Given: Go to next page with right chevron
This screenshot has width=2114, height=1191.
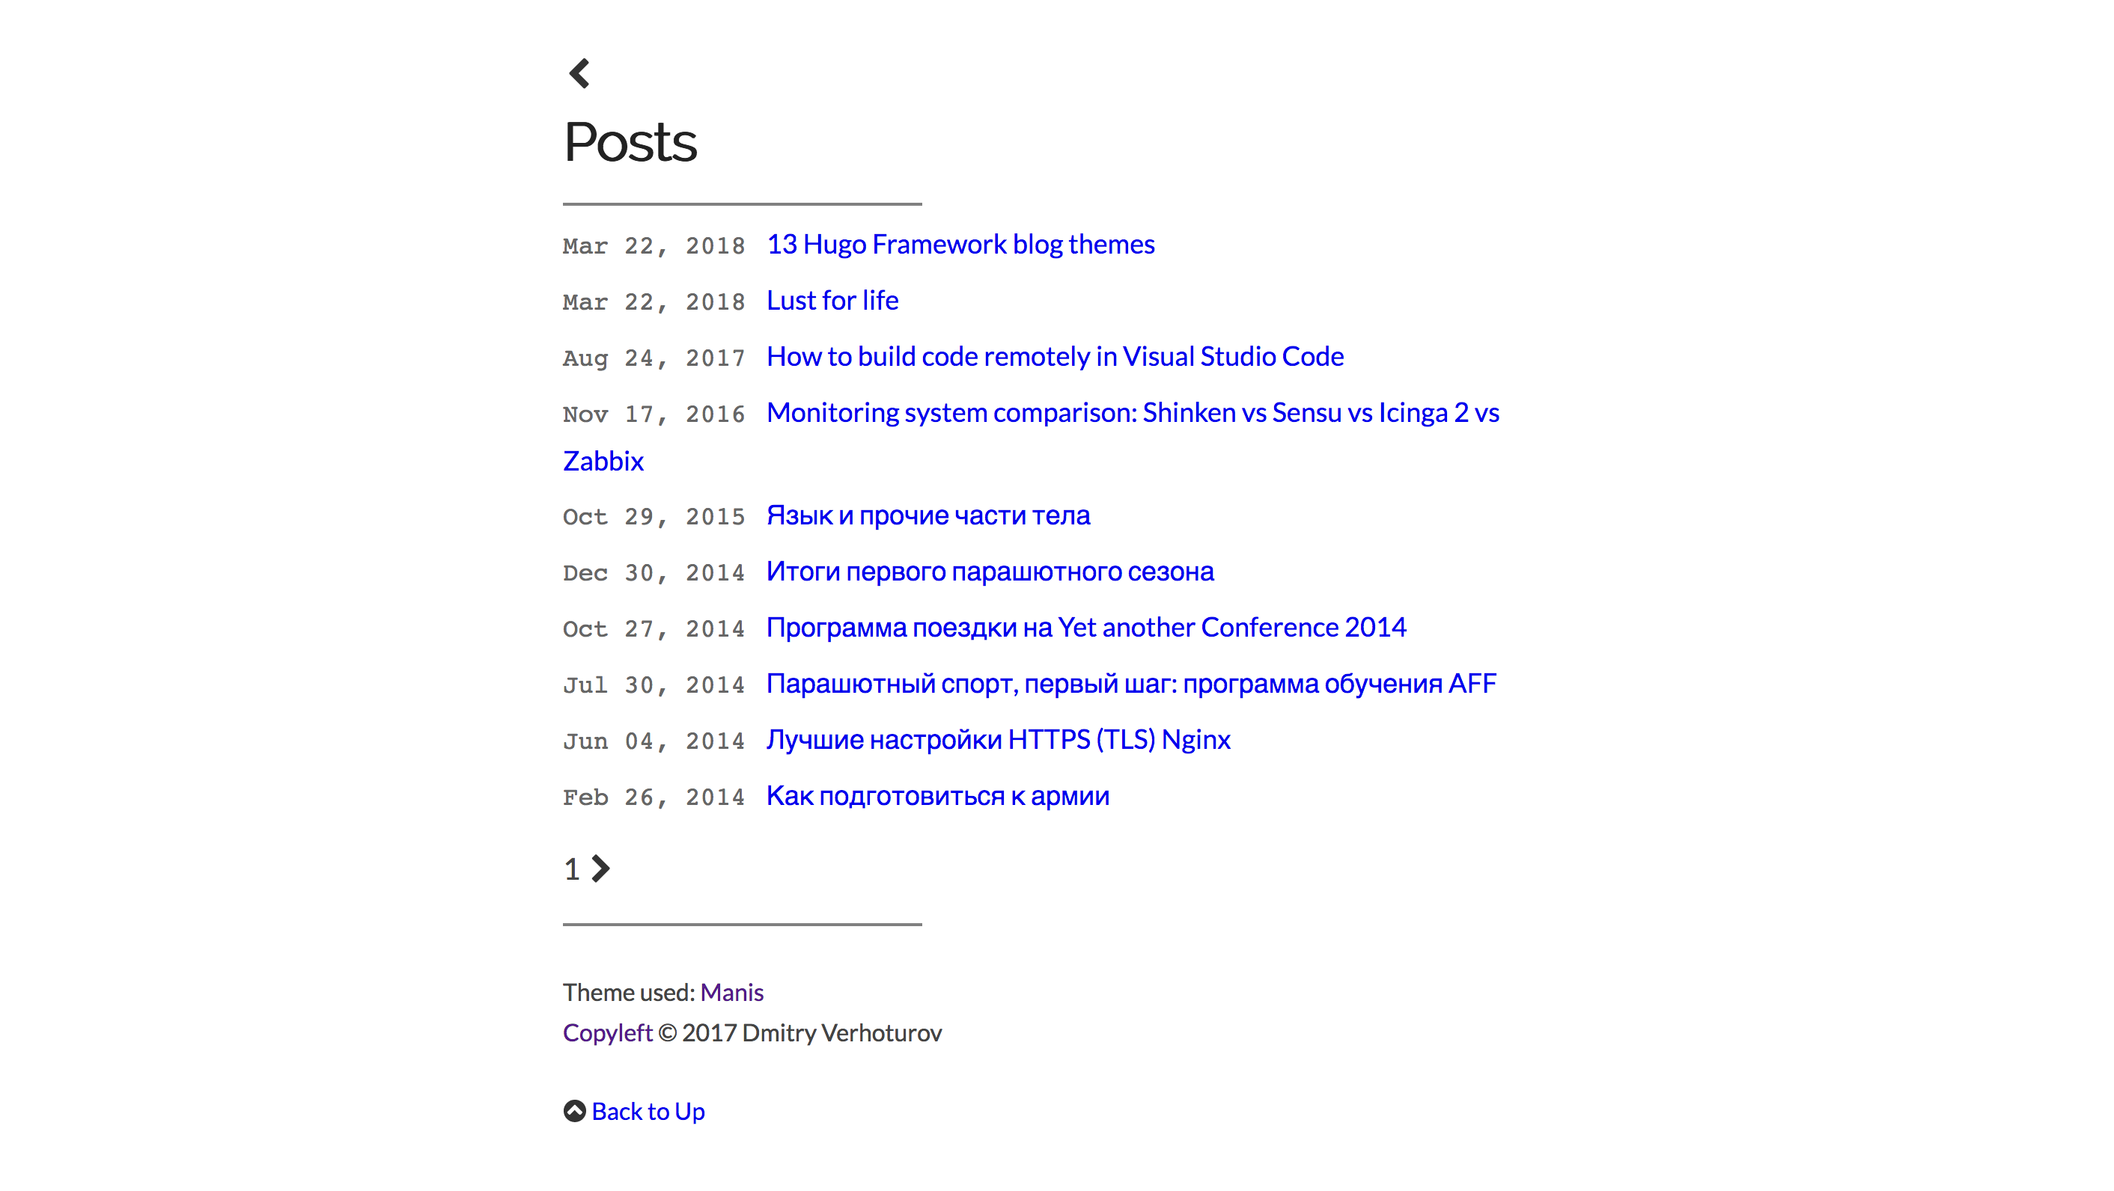Looking at the screenshot, I should click(x=600, y=869).
